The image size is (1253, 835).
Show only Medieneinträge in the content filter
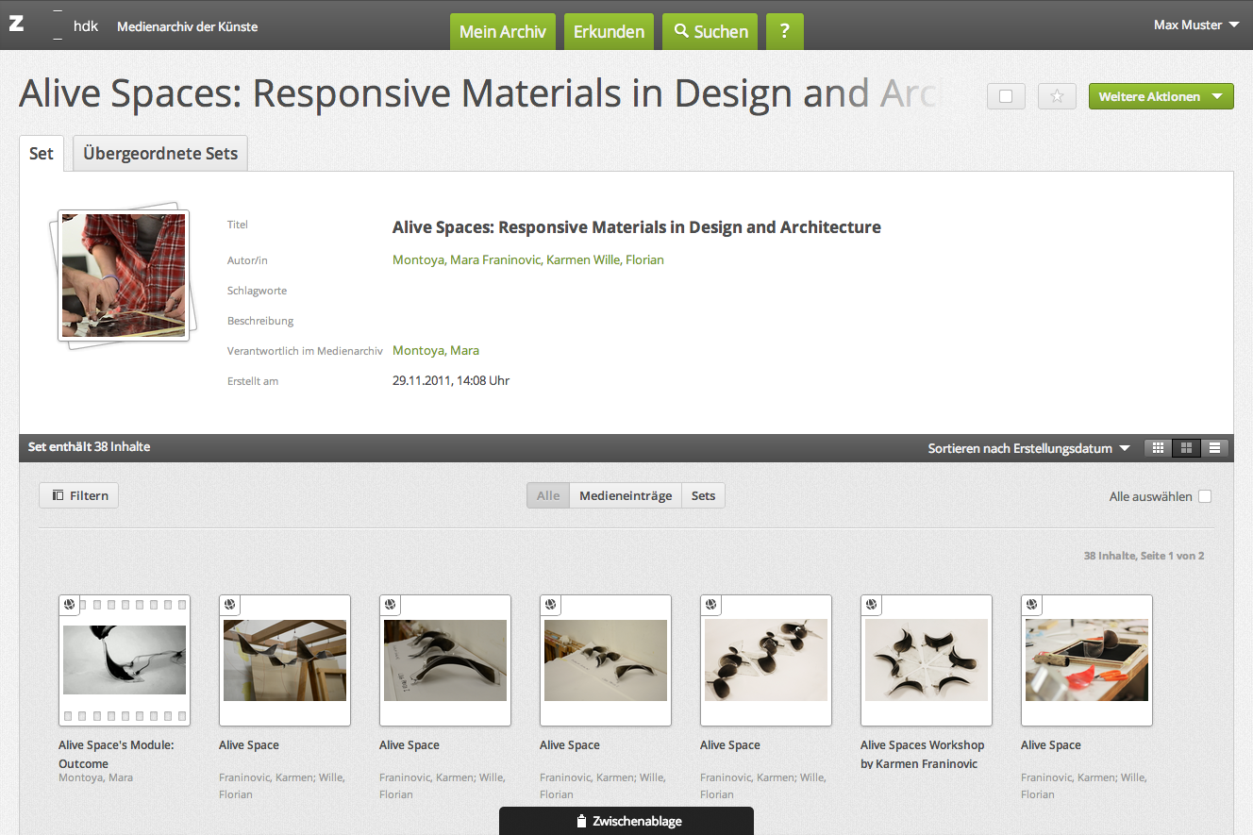coord(626,495)
